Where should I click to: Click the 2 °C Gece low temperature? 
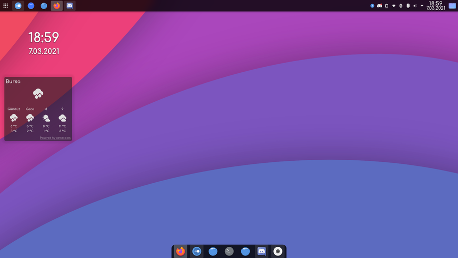click(x=30, y=131)
